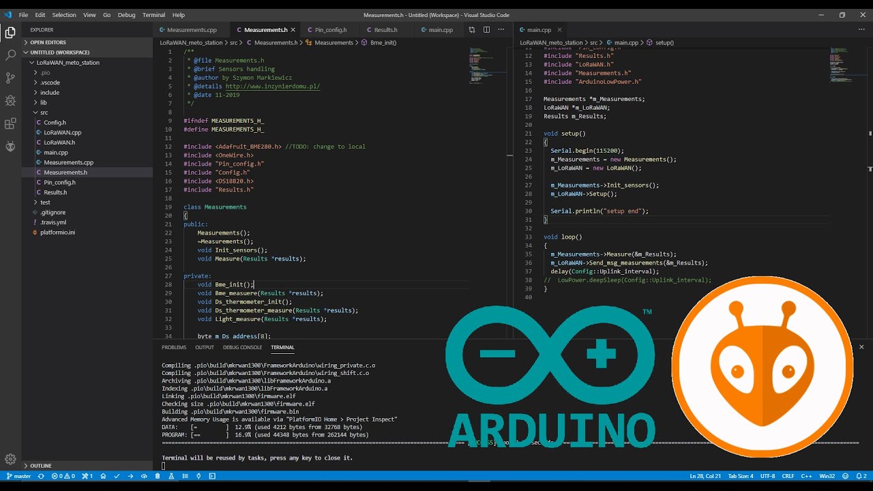Open the Debug view bug icon

(10, 101)
